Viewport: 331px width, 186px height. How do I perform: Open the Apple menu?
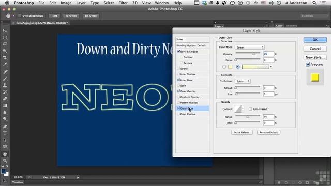coord(7,3)
